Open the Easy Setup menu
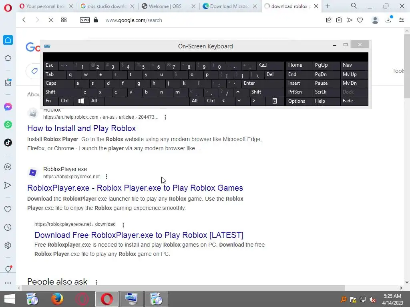This screenshot has height=307, width=410. 402,20
